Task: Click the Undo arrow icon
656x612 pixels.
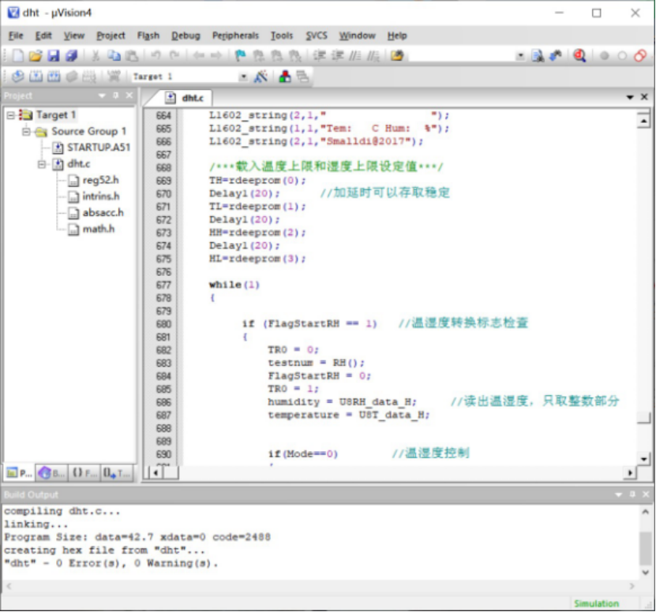Action: pyautogui.click(x=156, y=55)
